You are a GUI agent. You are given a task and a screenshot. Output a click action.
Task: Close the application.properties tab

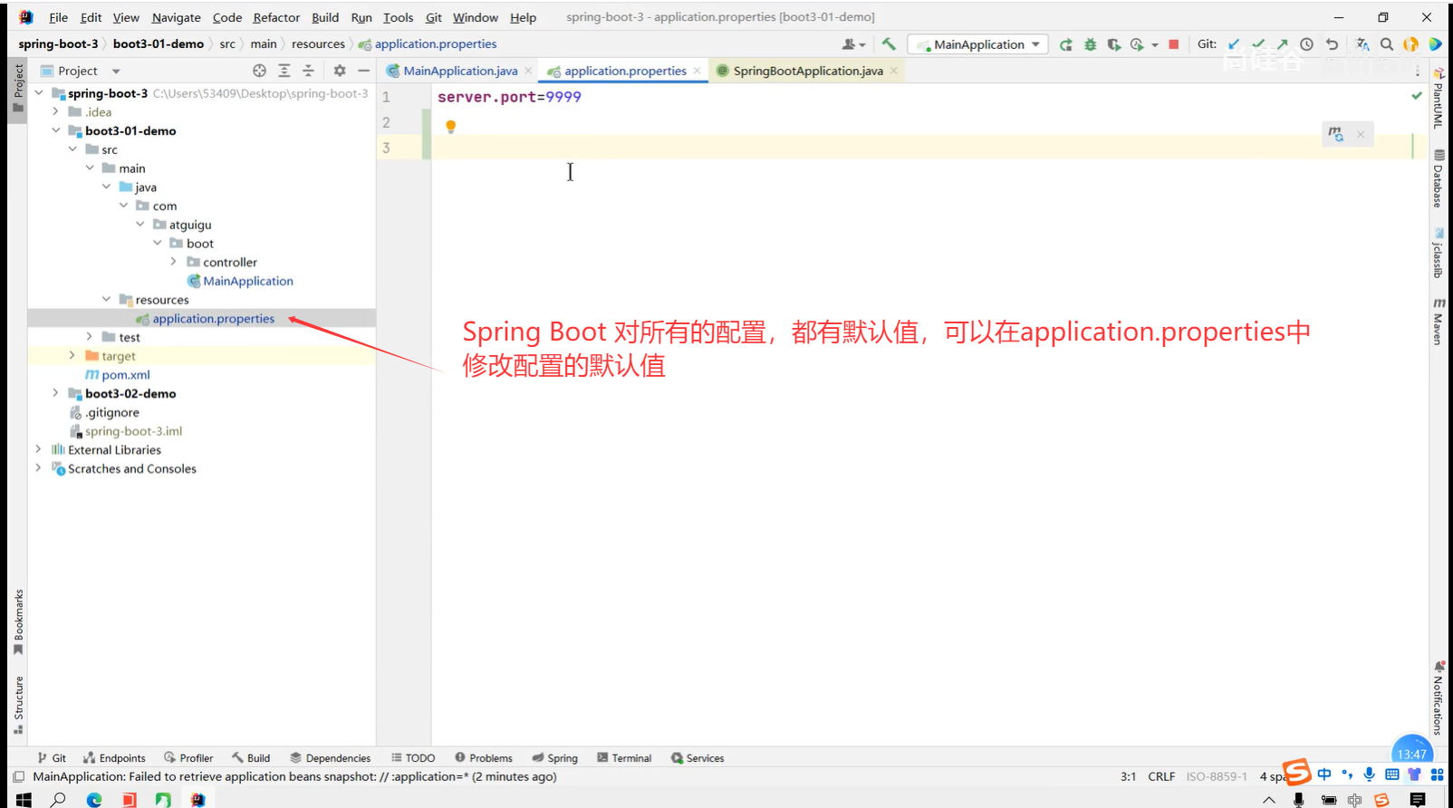697,71
